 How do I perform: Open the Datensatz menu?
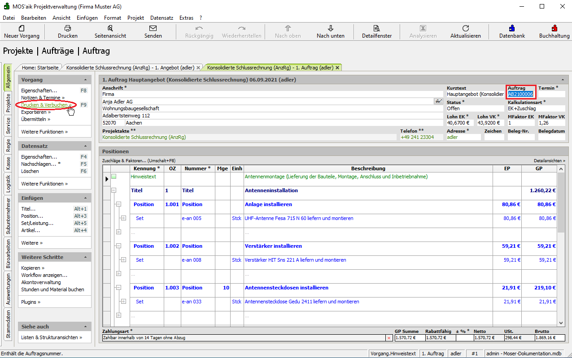[x=162, y=18]
